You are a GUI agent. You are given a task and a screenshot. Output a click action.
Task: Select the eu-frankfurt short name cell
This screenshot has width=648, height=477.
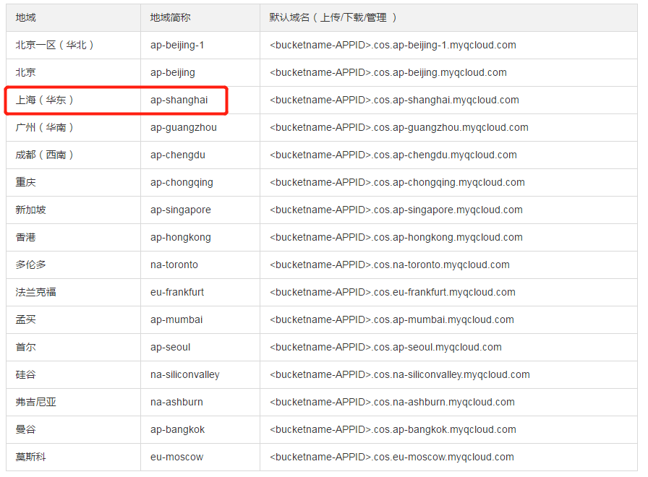[177, 292]
